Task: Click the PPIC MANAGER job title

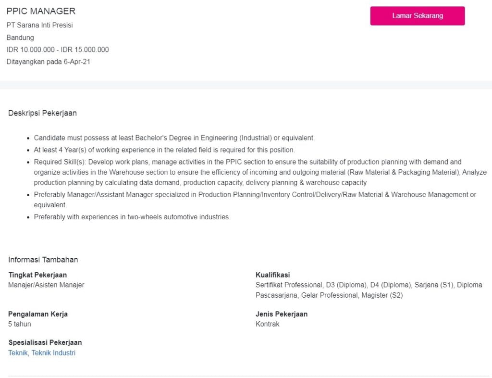Action: [x=41, y=11]
